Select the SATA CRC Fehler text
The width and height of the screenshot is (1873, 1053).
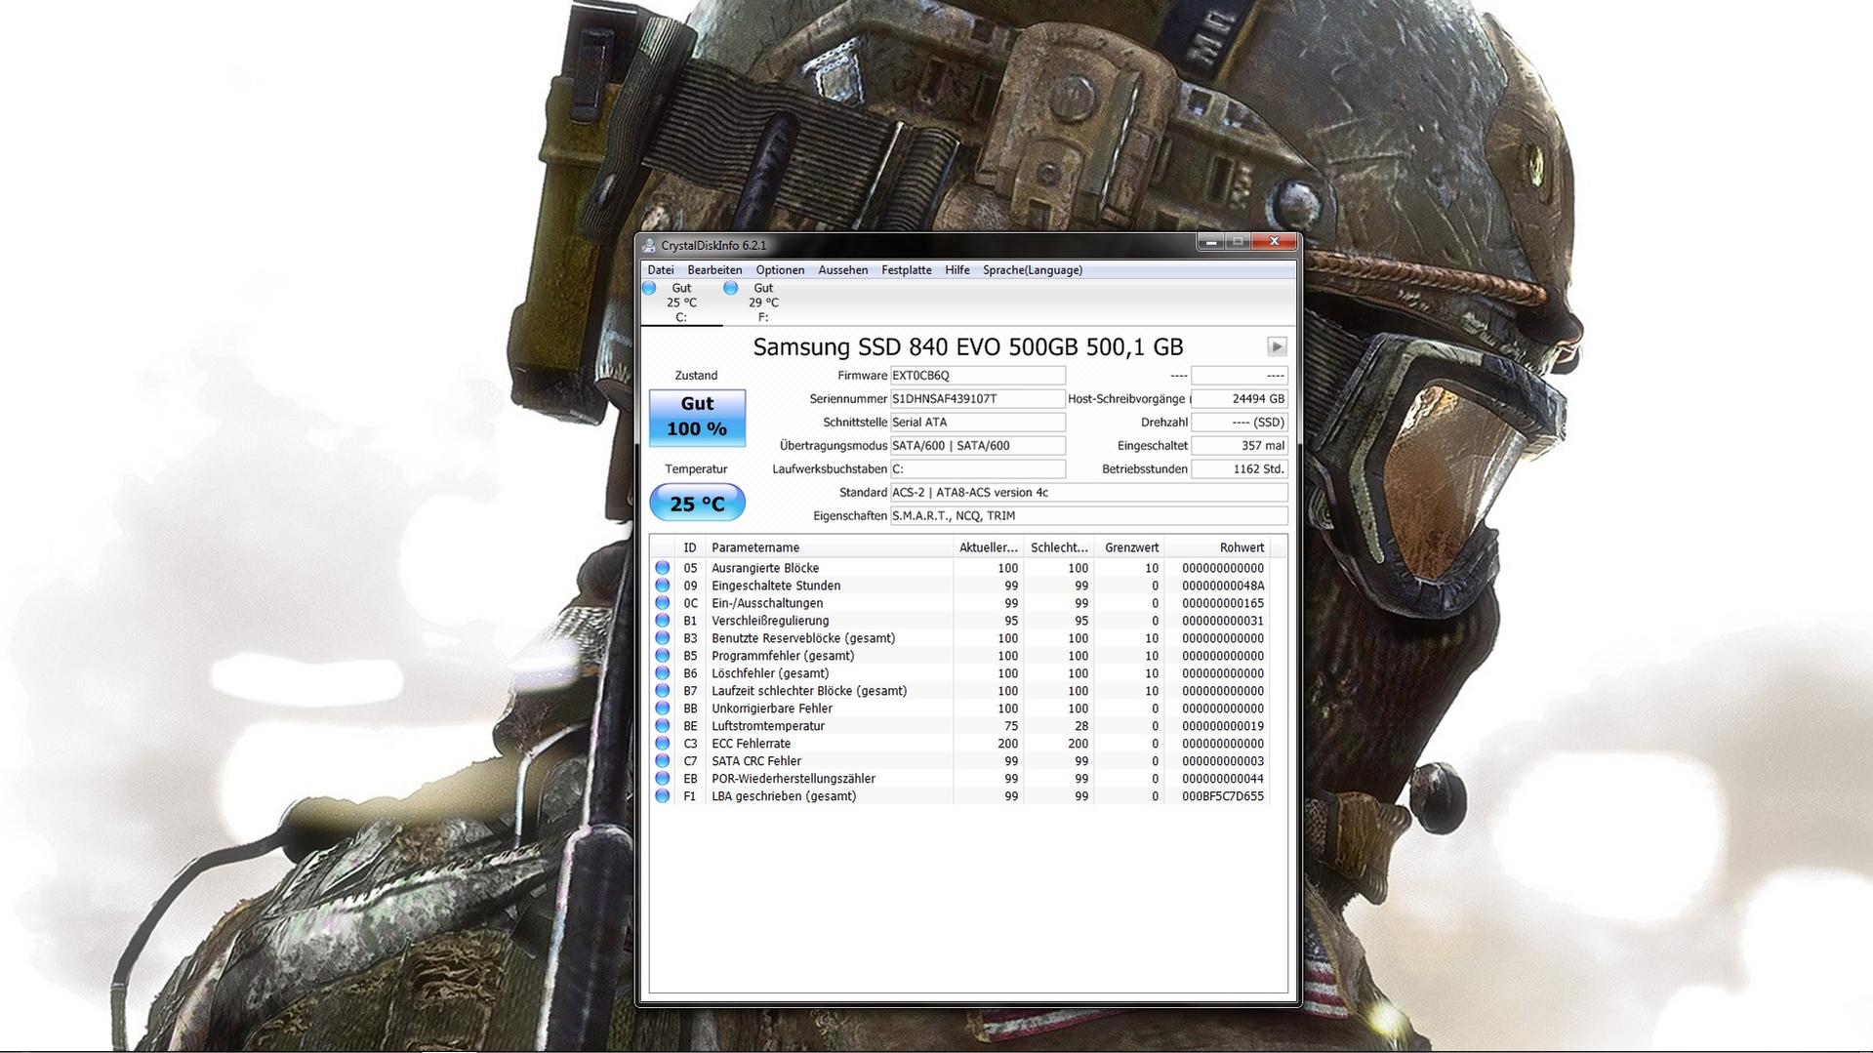click(x=756, y=761)
